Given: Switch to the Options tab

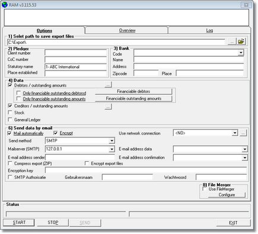Looking at the screenshot, I should (44, 31).
